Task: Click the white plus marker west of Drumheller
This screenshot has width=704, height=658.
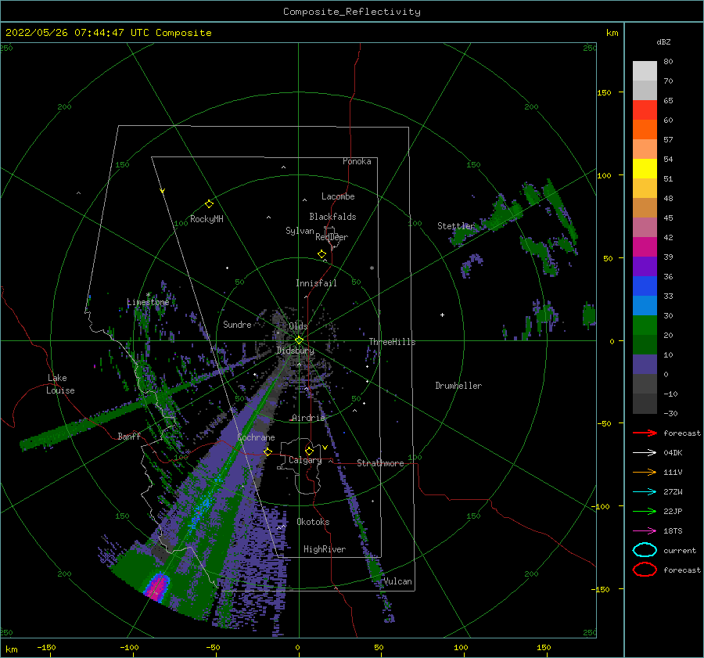Action: tap(442, 315)
